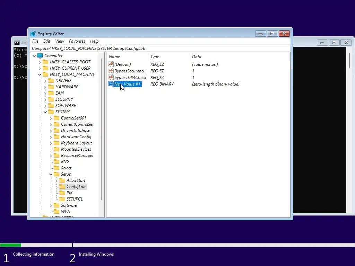Expand HKEY_CURRENT_USER node arrow
Image resolution: width=355 pixels, height=266 pixels.
click(40, 68)
